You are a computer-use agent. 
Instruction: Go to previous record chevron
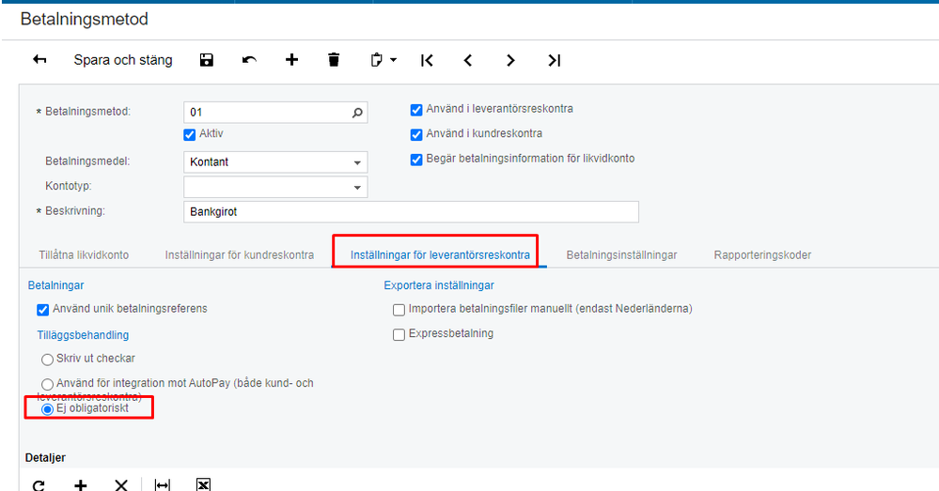[468, 60]
